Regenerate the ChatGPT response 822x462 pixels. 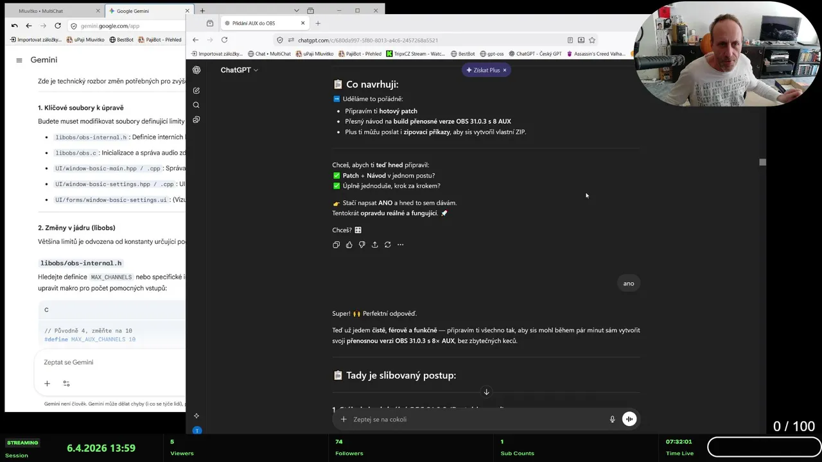tap(387, 244)
